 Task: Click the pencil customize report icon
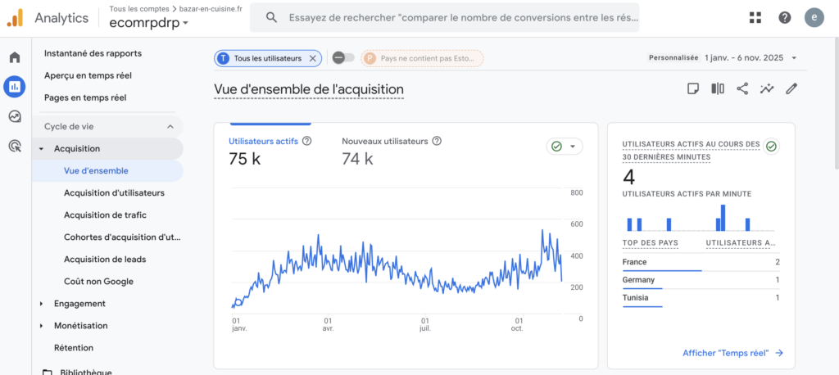point(791,89)
